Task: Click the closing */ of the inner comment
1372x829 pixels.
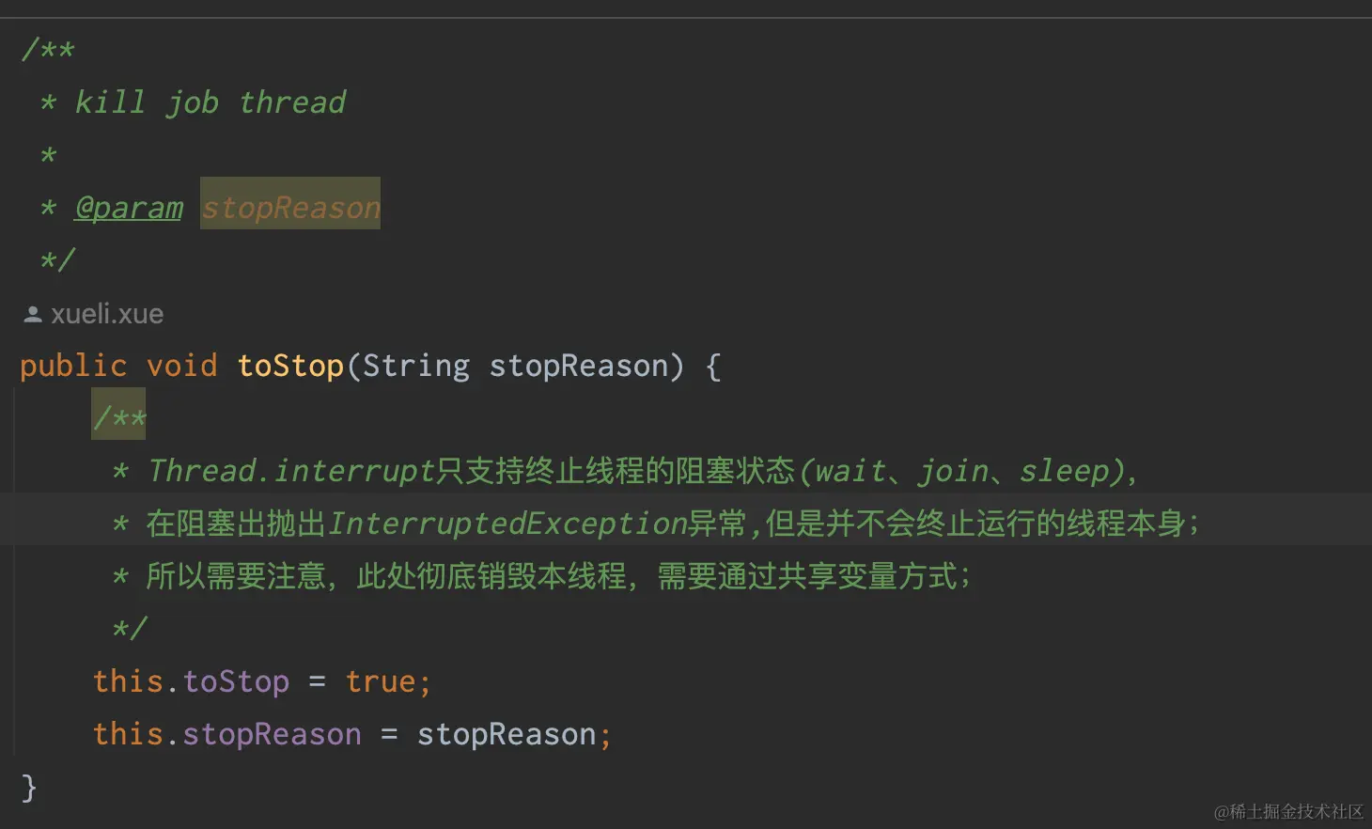Action: (130, 628)
